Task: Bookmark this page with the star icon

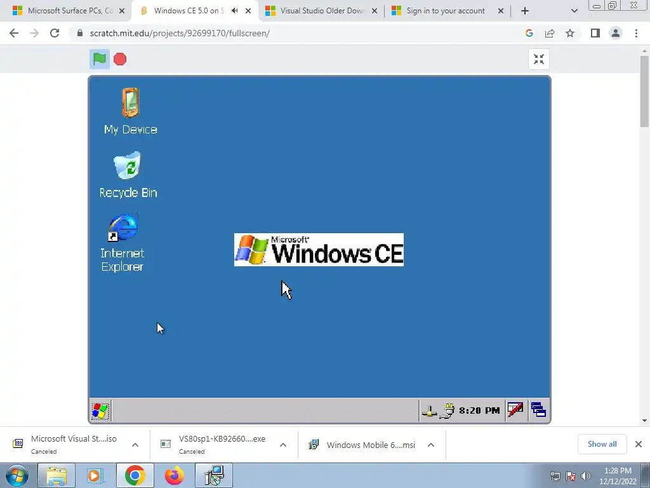Action: (x=570, y=33)
